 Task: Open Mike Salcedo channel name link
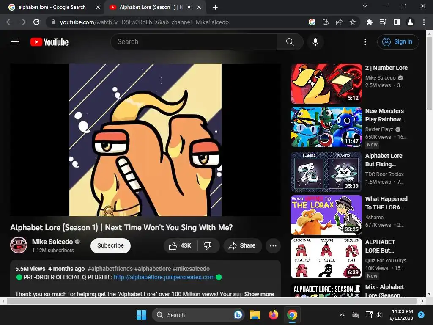52,242
